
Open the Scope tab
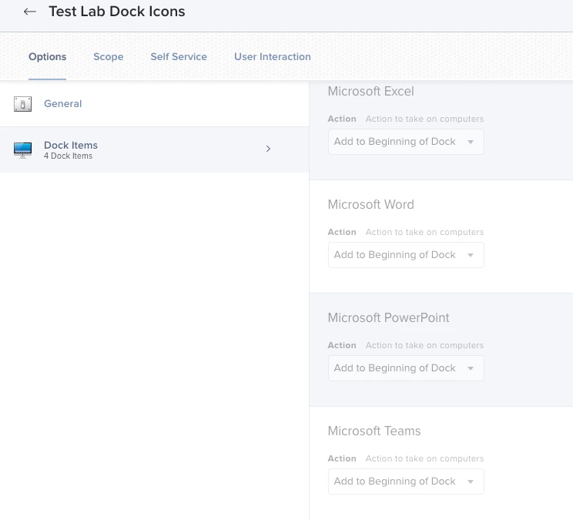point(109,56)
